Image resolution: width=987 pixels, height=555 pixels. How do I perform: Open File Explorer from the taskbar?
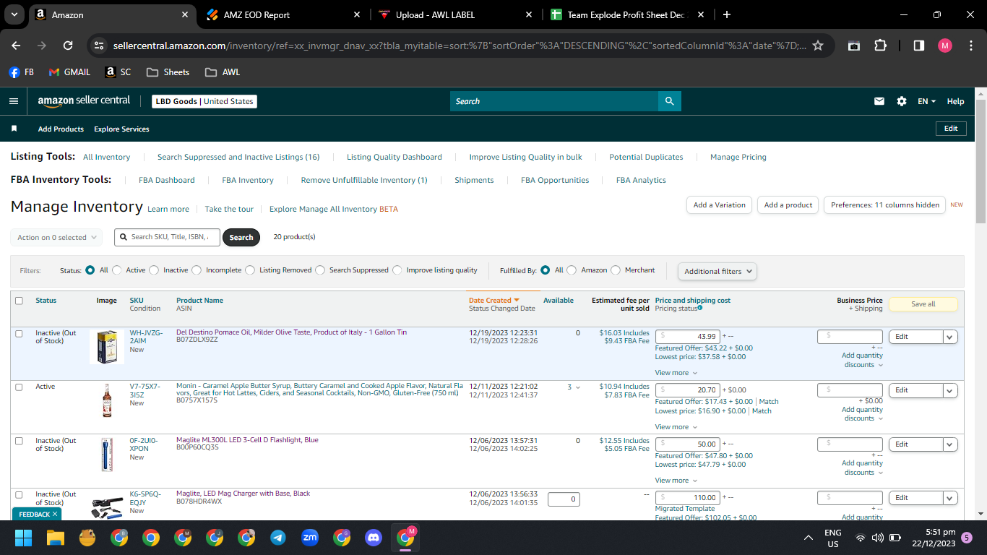pyautogui.click(x=56, y=538)
